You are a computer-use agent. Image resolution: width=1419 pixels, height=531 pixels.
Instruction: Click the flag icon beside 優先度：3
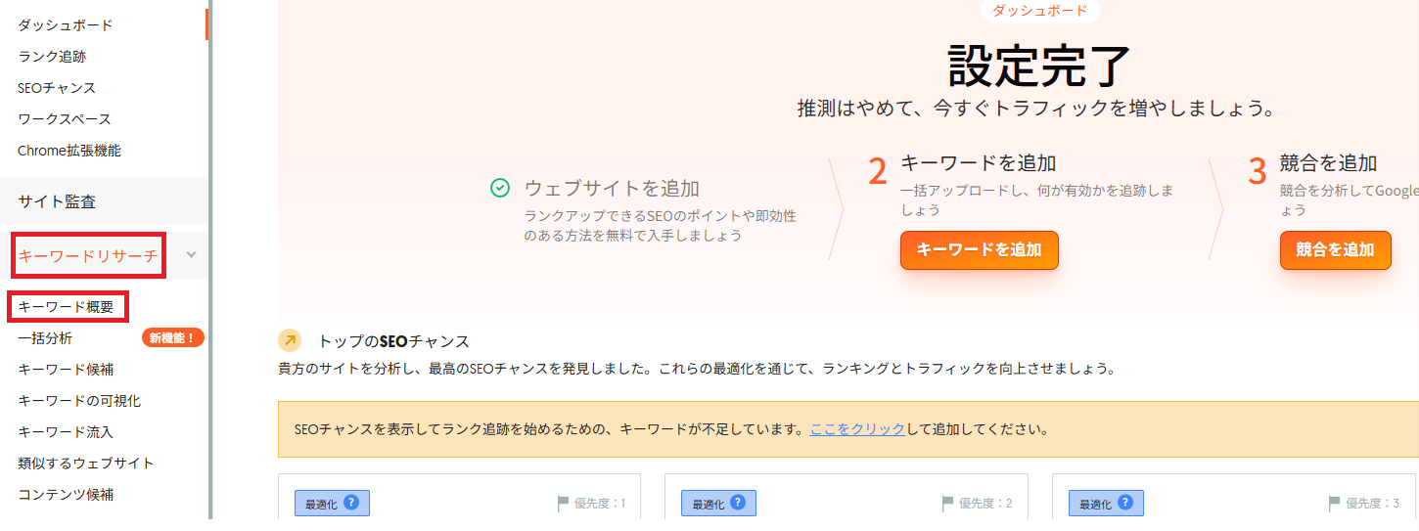pyautogui.click(x=1335, y=504)
